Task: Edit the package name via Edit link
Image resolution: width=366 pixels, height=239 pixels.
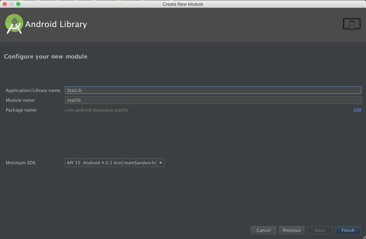Action: tap(358, 110)
